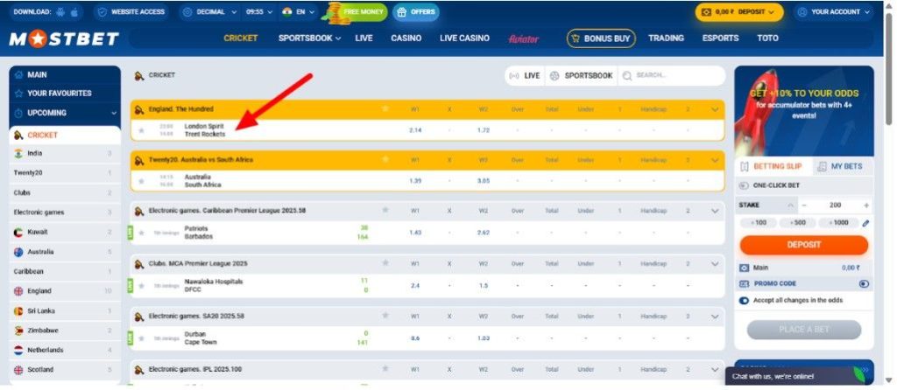The width and height of the screenshot is (897, 390).
Task: Pick odds 8.6 for Durban
Action: (416, 338)
